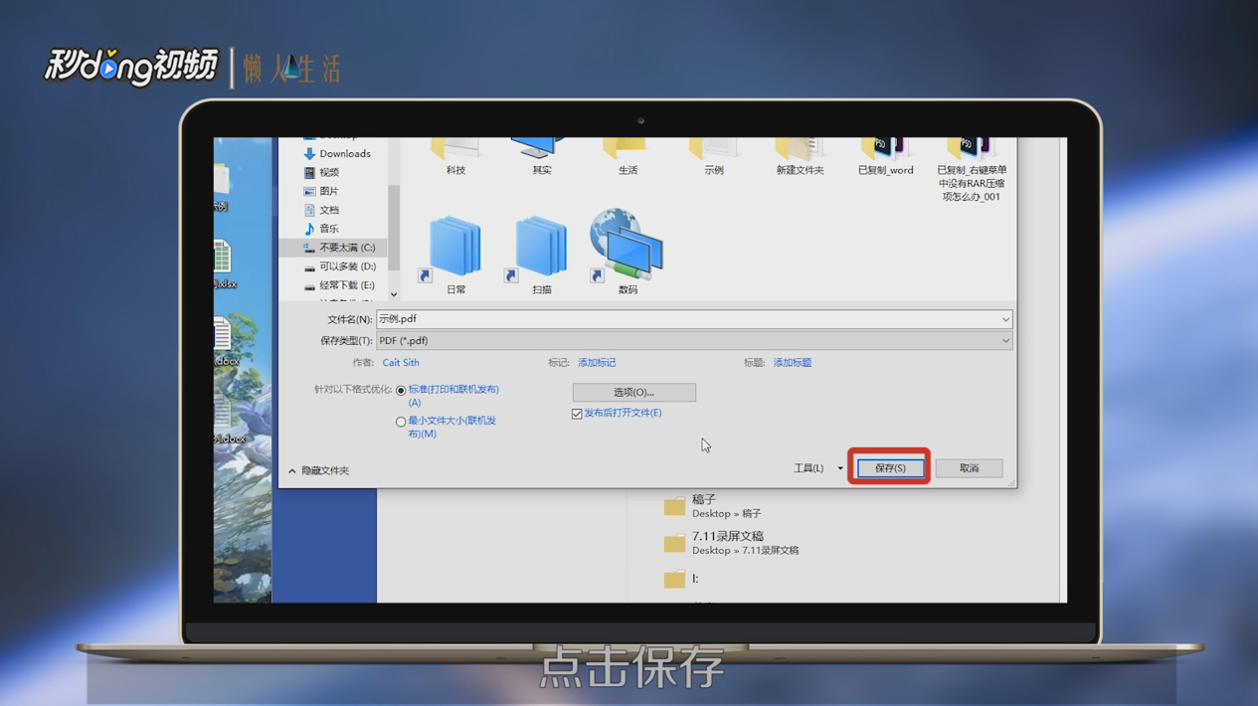The image size is (1258, 706).
Task: Open the 其实 folder
Action: 542,157
